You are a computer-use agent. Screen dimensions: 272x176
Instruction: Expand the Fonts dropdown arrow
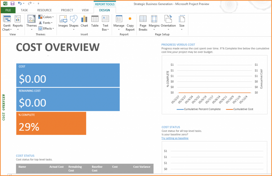pyautogui.click(x=52, y=23)
